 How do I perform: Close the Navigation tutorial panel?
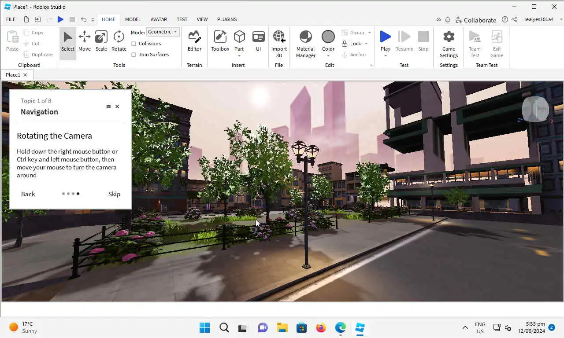tap(117, 107)
